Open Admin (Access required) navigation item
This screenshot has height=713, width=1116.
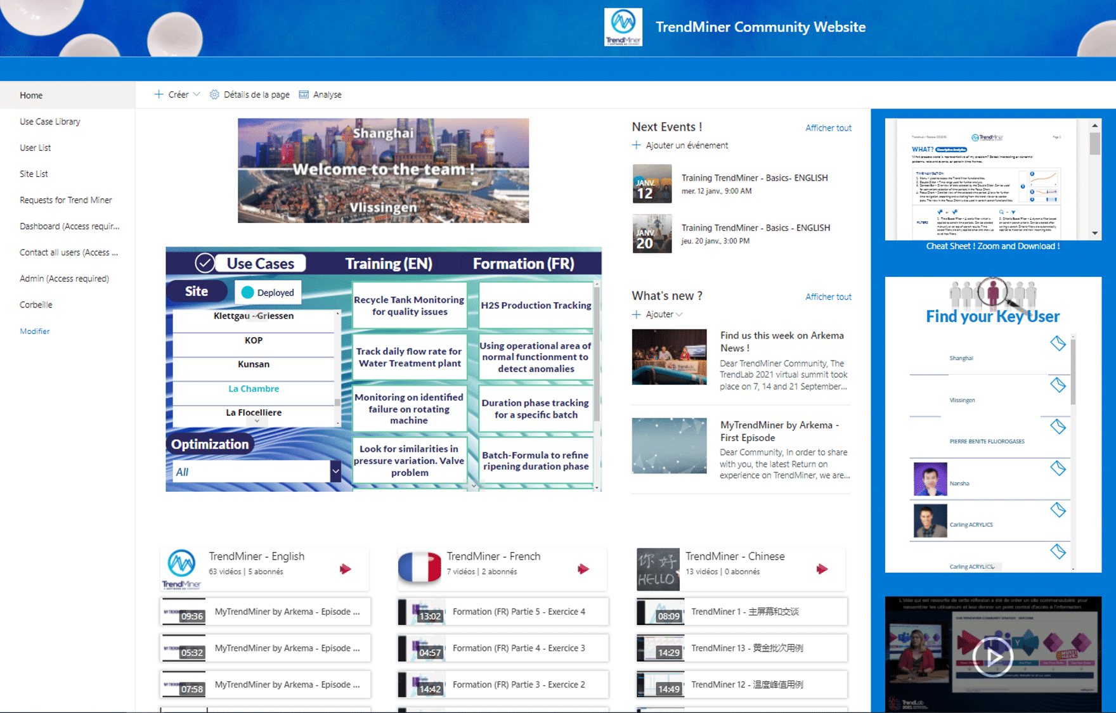(x=64, y=278)
